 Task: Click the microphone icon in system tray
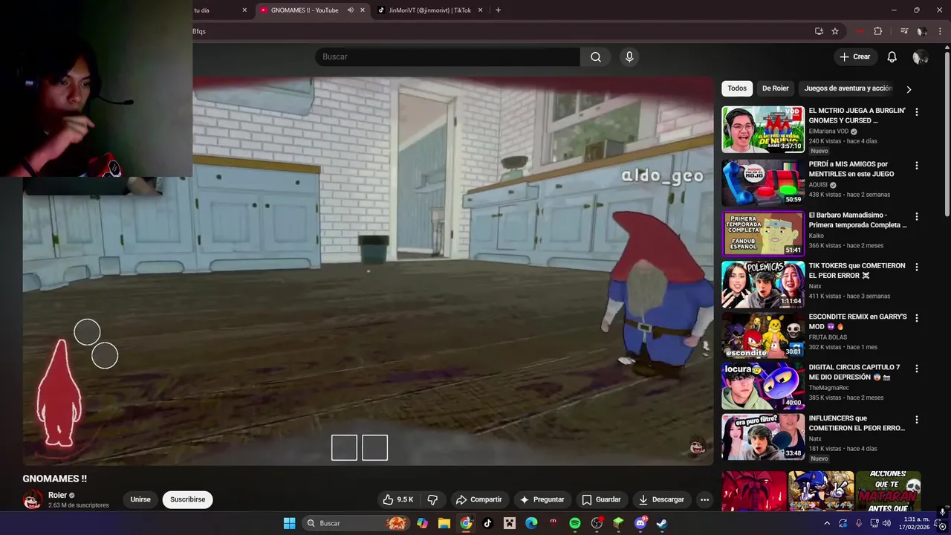pyautogui.click(x=859, y=523)
